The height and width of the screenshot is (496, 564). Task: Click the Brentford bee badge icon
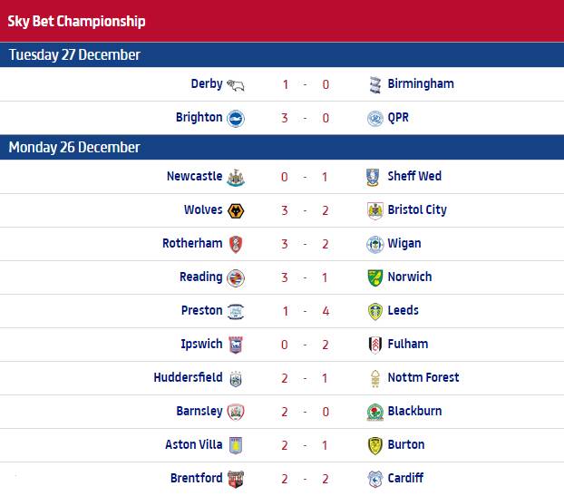tap(236, 479)
